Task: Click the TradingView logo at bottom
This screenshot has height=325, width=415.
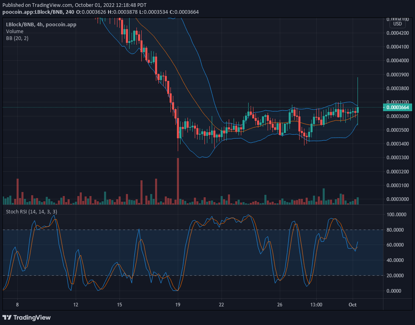Action: coord(26,317)
